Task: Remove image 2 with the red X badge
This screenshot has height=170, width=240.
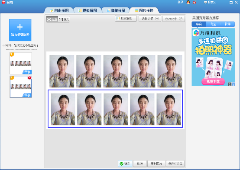Action: click(x=29, y=78)
